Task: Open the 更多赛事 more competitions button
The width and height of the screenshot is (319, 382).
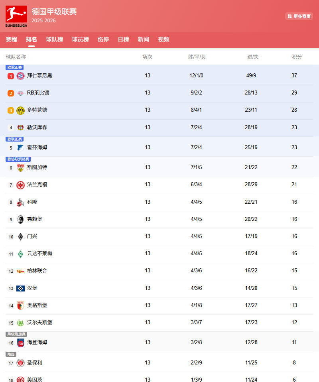Action: point(299,16)
